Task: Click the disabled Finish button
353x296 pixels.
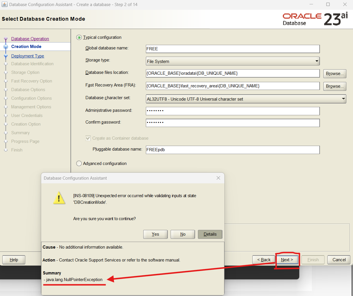Action: pos(313,260)
